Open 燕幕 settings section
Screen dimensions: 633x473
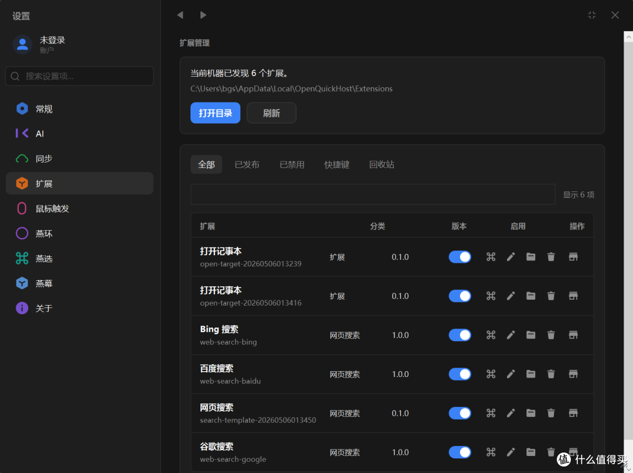click(80, 283)
